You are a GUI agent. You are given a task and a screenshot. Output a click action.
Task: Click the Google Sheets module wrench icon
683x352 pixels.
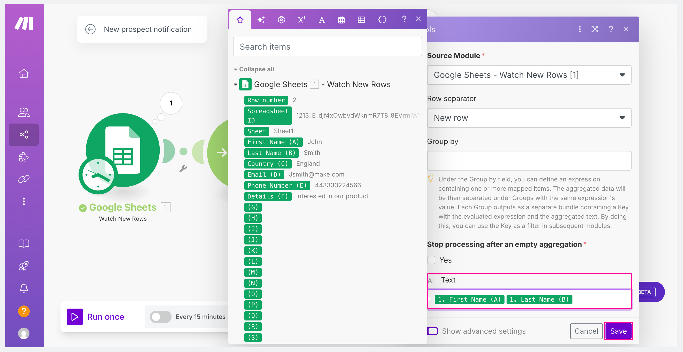[x=183, y=169]
